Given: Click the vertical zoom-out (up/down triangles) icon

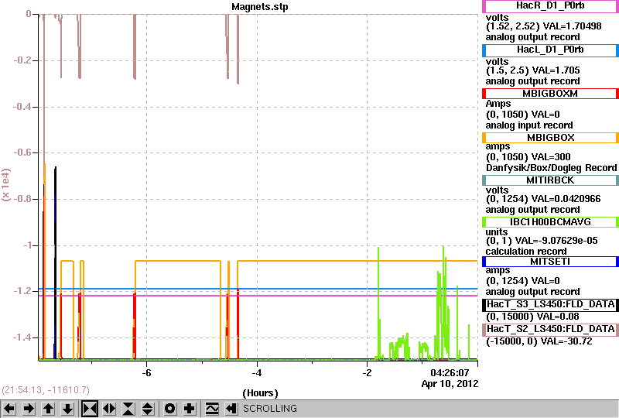Looking at the screenshot, I should tap(148, 409).
